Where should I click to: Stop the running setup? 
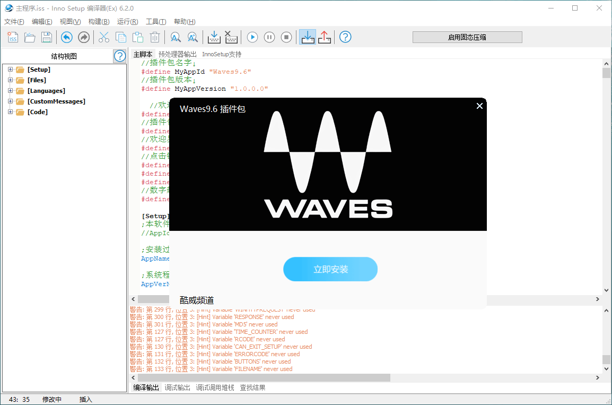click(286, 37)
